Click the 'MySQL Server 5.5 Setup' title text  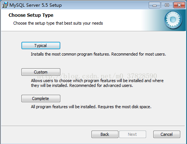36,5
